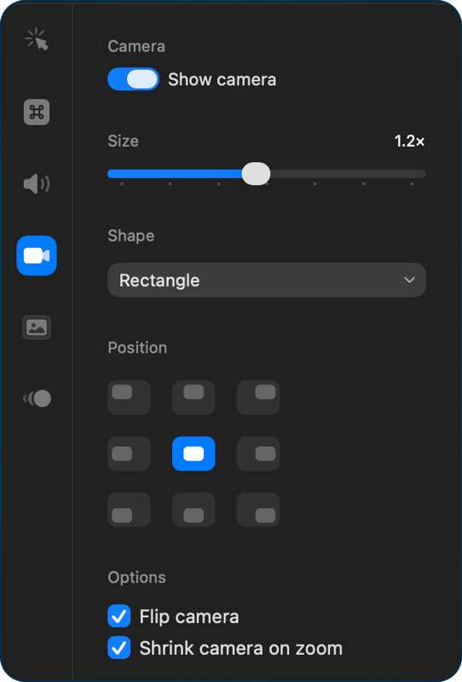Screen dimensions: 462x682
Task: Open the Shape Rectangle dropdown
Action: (267, 280)
